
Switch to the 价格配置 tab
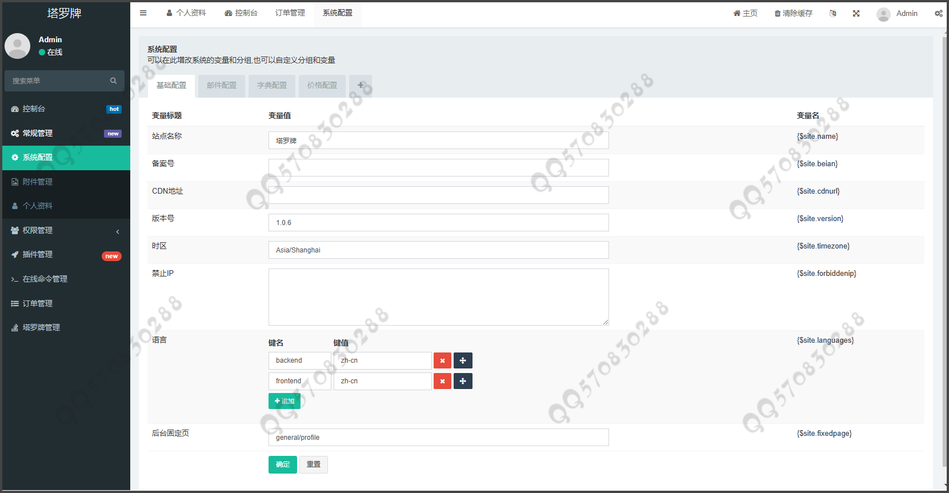(x=322, y=86)
